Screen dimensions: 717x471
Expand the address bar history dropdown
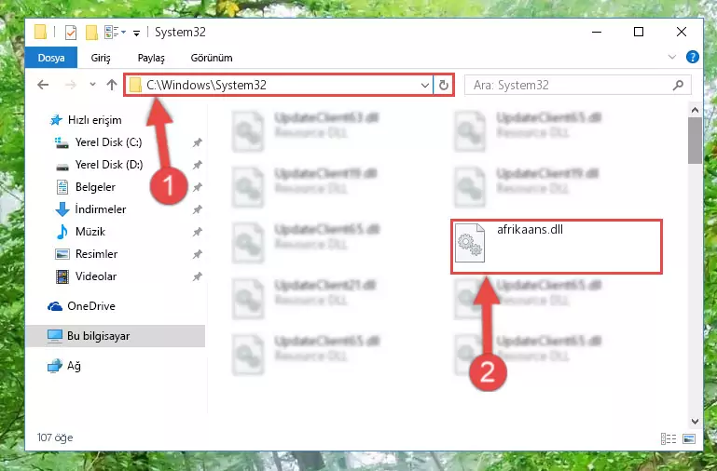tap(425, 86)
